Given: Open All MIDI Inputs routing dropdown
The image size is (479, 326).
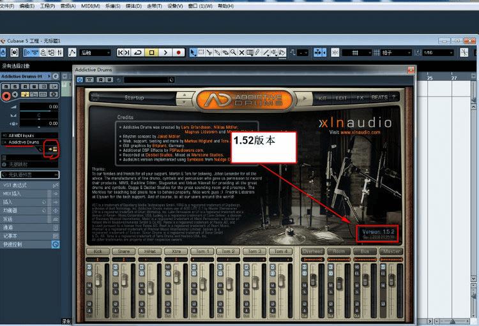Looking at the screenshot, I should (x=30, y=135).
